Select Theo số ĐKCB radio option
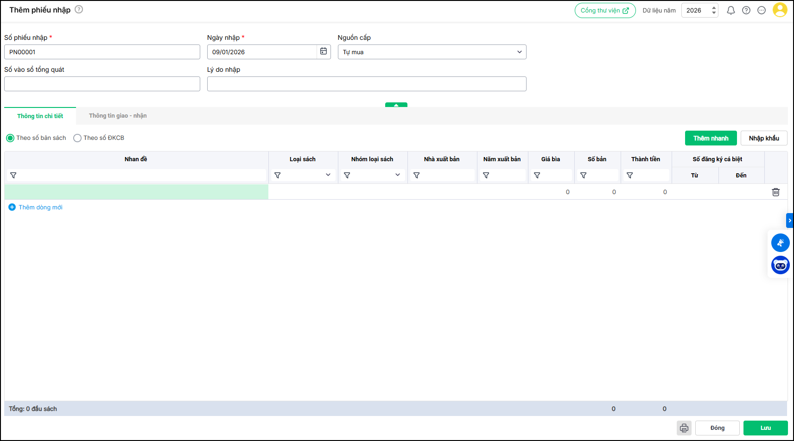This screenshot has width=794, height=441. 77,138
